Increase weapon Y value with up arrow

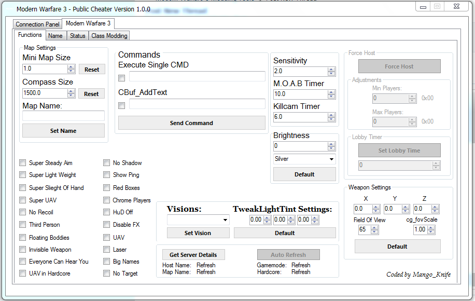point(406,207)
